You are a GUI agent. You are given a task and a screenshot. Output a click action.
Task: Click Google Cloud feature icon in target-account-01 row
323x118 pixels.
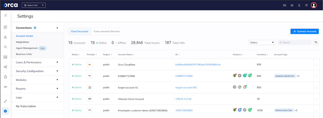245,87
